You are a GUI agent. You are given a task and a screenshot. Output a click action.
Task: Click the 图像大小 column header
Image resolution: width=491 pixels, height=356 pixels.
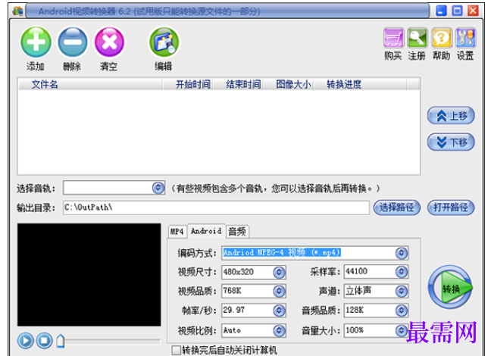coord(289,84)
